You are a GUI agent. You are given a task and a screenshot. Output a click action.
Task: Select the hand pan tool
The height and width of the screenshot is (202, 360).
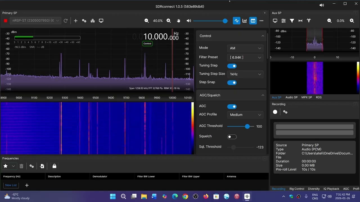[178, 21]
